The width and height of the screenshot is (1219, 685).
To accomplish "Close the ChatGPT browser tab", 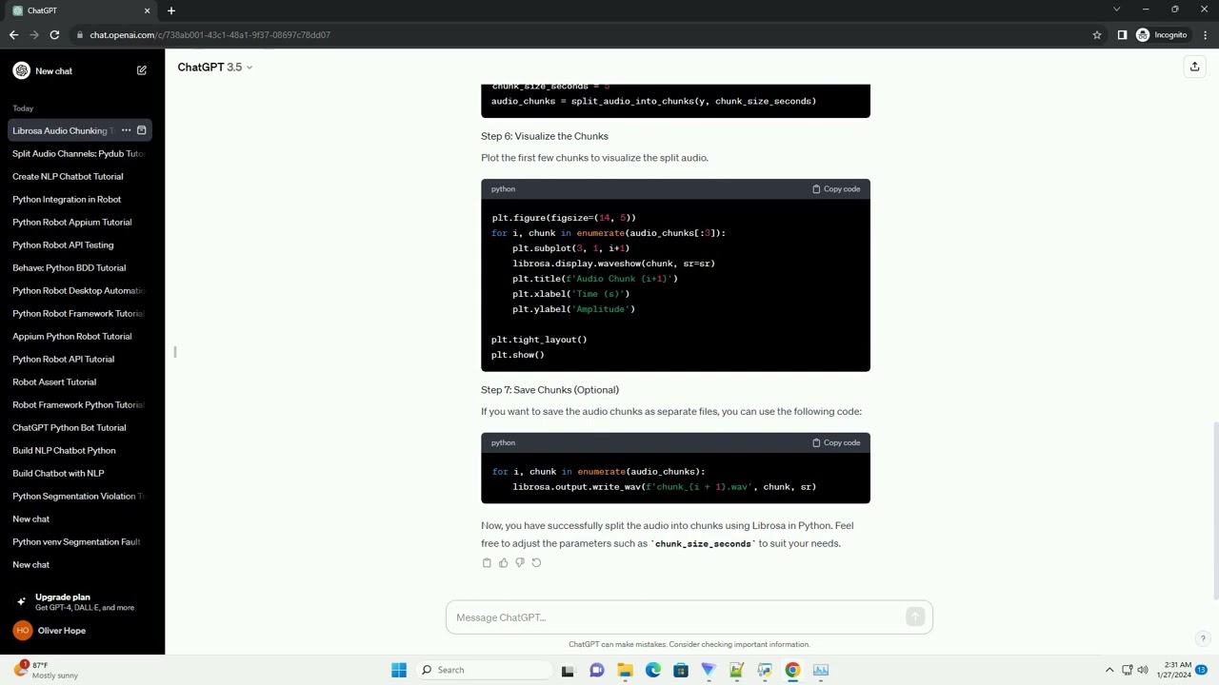I will pos(147,10).
